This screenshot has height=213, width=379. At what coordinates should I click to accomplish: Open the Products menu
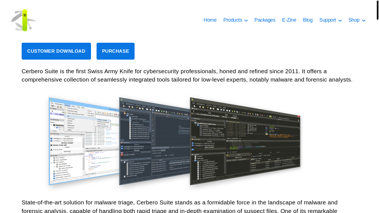(x=233, y=20)
